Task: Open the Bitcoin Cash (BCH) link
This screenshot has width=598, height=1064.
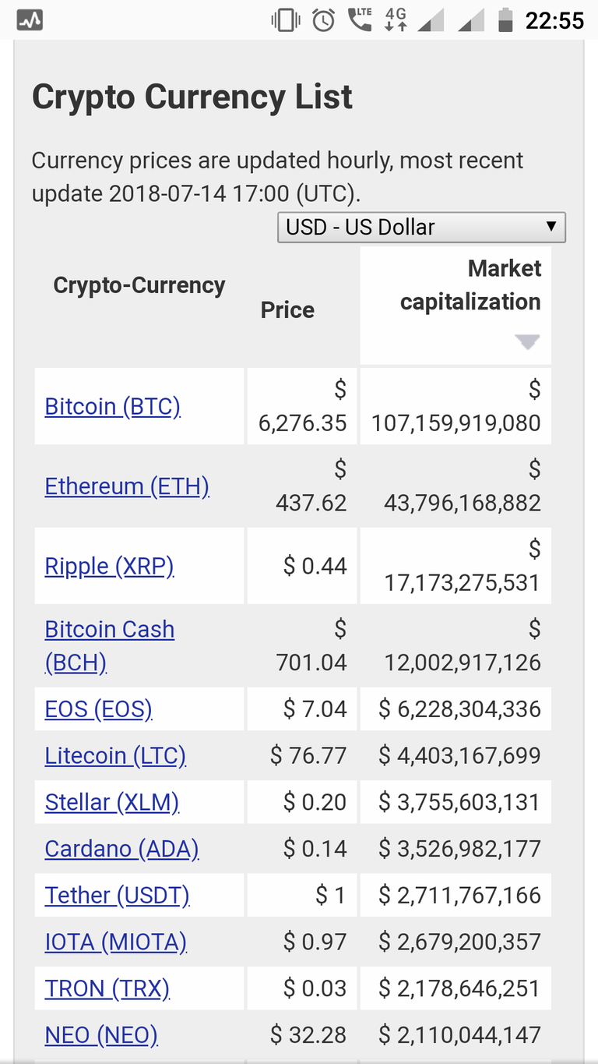Action: [x=110, y=646]
